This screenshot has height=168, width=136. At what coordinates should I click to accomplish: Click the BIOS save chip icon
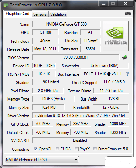125,57
